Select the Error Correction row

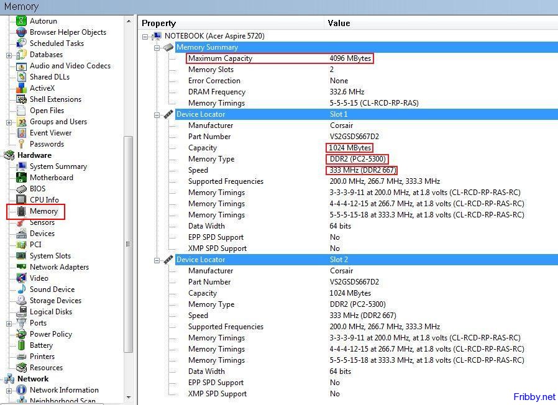367,81
